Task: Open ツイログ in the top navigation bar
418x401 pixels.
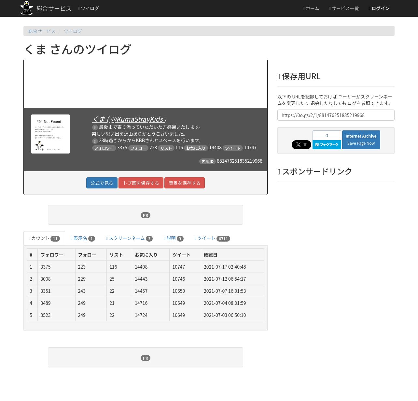Action: click(x=88, y=8)
